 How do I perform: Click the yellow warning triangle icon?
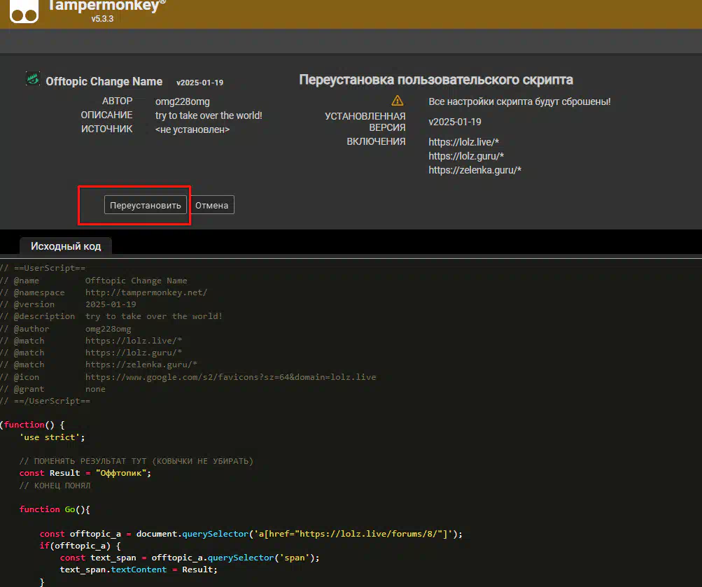pos(398,101)
